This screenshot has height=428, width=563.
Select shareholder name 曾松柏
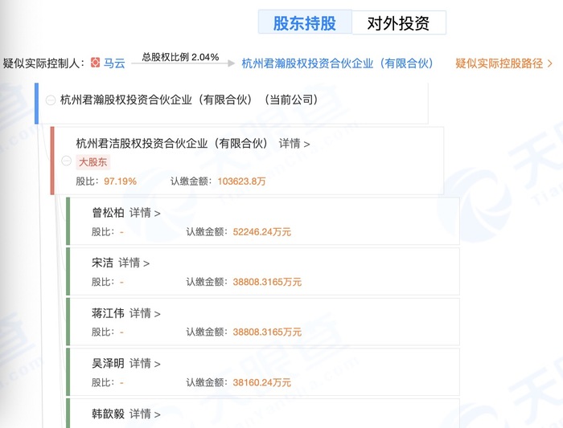tap(108, 213)
